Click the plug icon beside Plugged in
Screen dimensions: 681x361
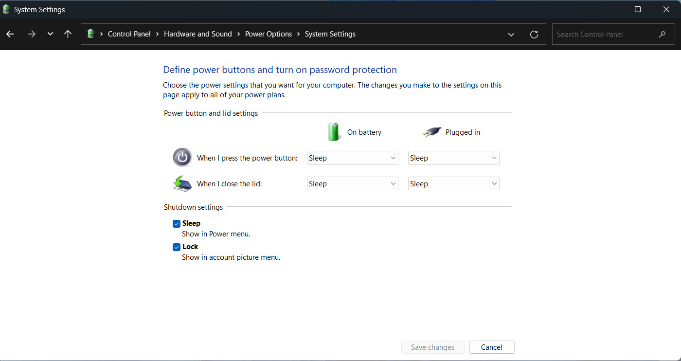(432, 132)
